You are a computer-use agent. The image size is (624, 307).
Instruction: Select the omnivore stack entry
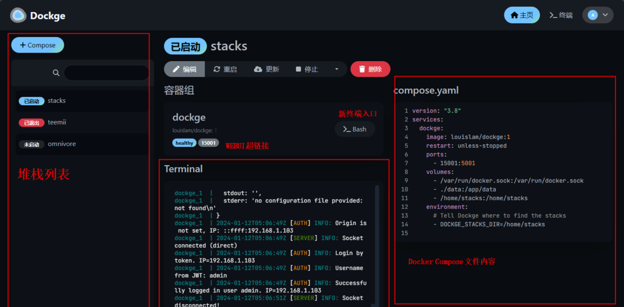click(x=81, y=144)
